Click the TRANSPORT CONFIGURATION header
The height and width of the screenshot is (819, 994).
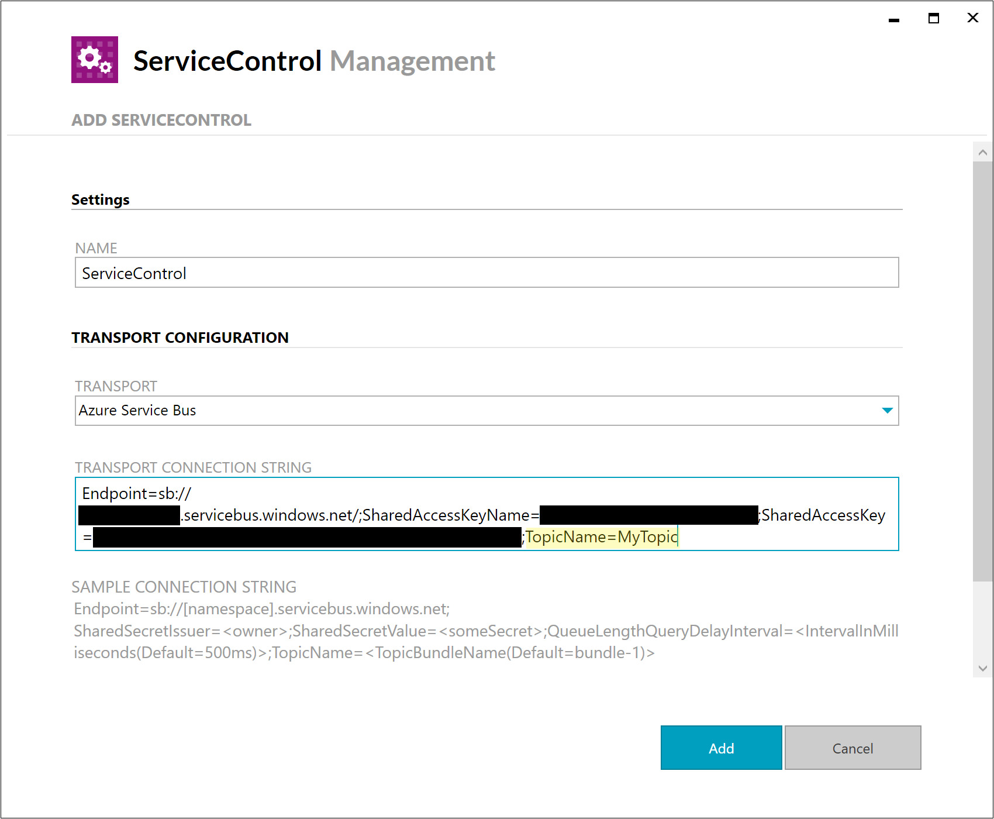tap(180, 338)
